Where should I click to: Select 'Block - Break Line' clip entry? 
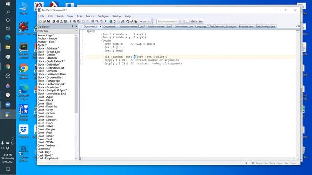click(x=49, y=52)
